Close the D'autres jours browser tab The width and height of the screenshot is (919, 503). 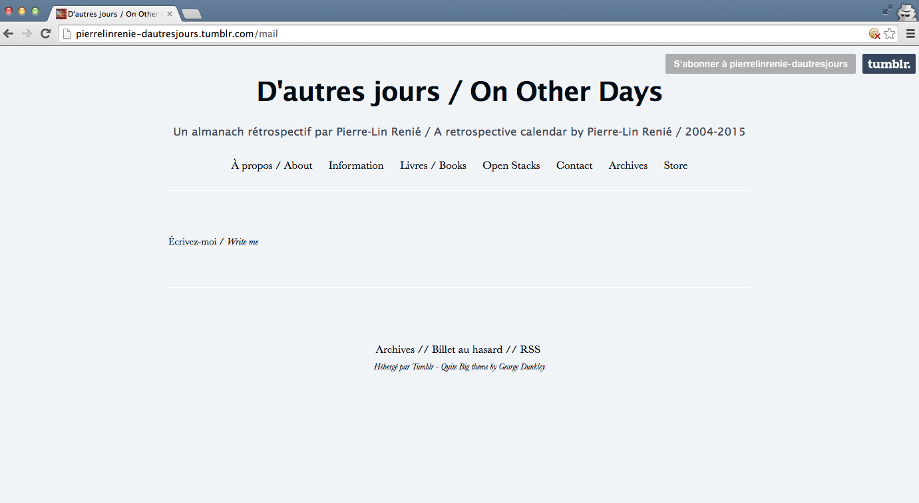170,14
